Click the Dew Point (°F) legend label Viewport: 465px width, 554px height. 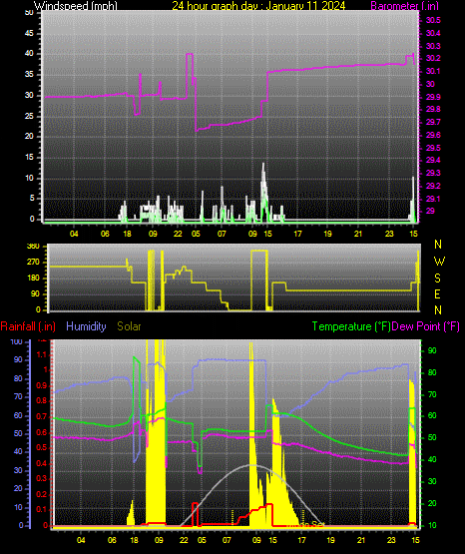(426, 326)
